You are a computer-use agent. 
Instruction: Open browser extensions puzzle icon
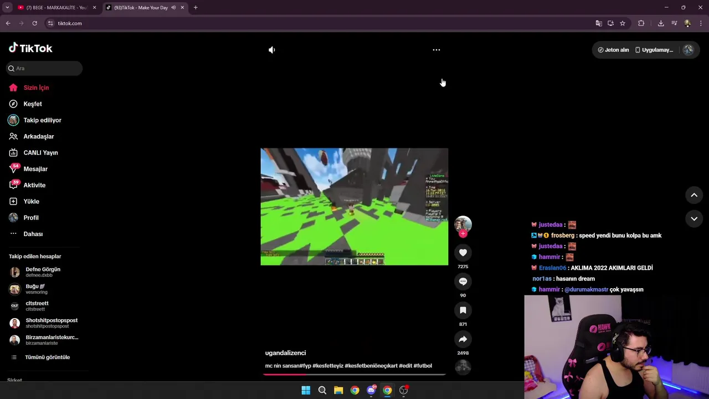[x=641, y=23]
